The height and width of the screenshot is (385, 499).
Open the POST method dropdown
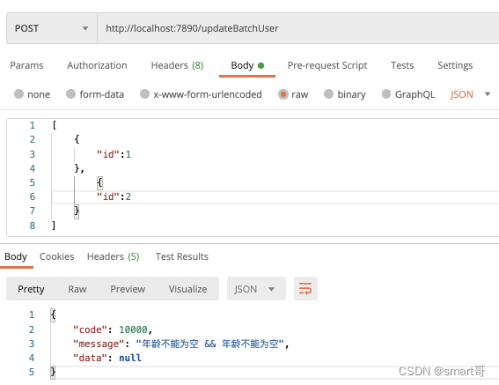pyautogui.click(x=52, y=28)
